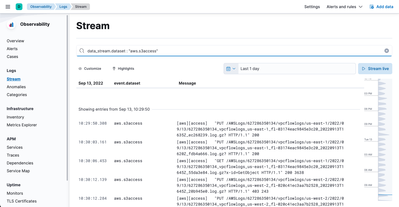Go to the Anomalies page
399x207 pixels.
(16, 87)
